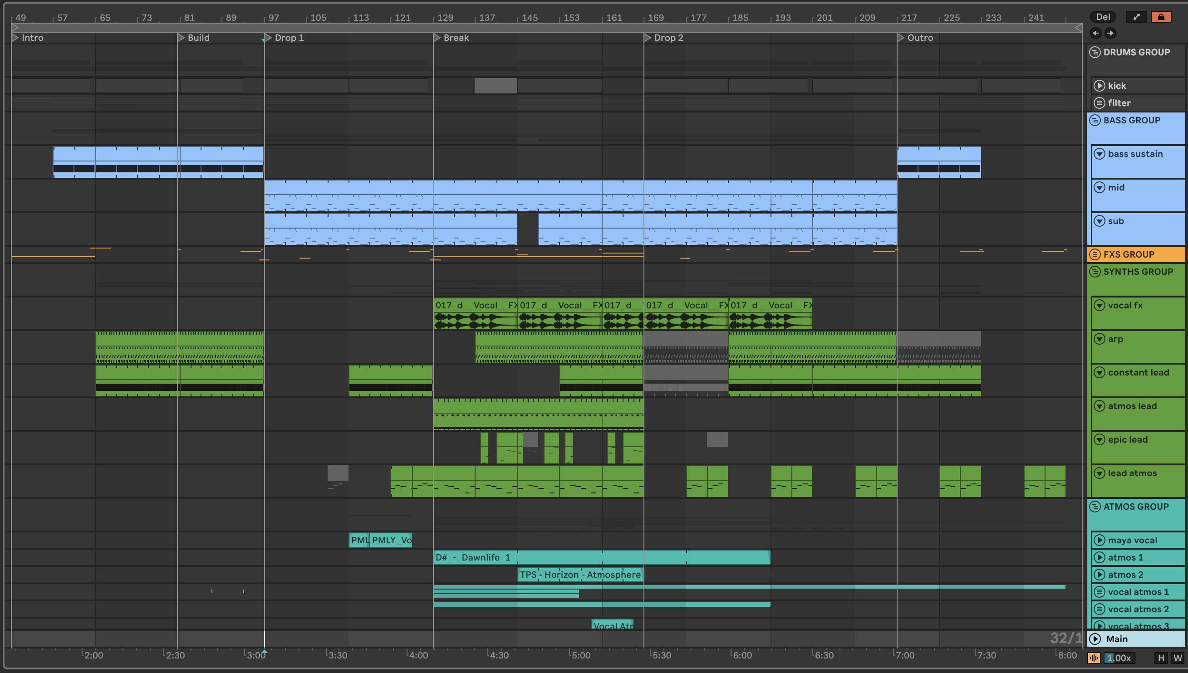Unfold the maya vocal track icon
This screenshot has width=1188, height=673.
click(x=1099, y=540)
